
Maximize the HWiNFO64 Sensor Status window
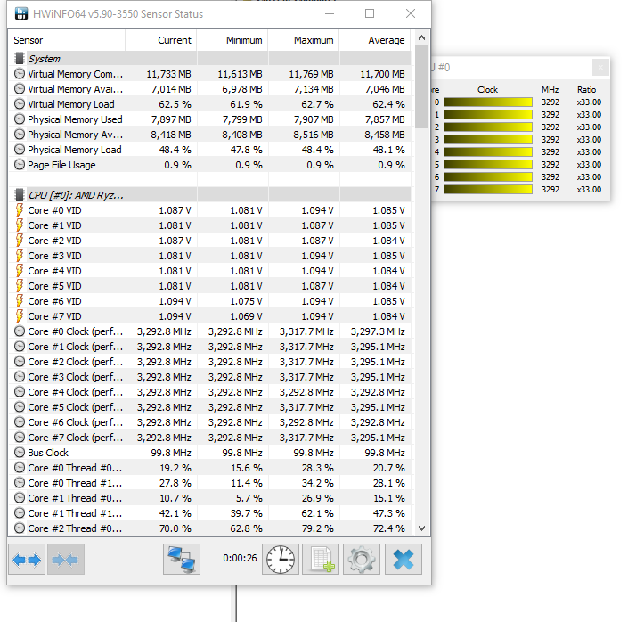[x=370, y=13]
